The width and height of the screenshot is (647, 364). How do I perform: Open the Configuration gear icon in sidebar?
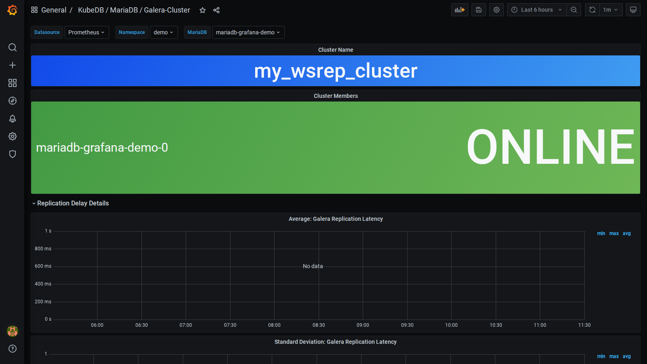point(13,136)
